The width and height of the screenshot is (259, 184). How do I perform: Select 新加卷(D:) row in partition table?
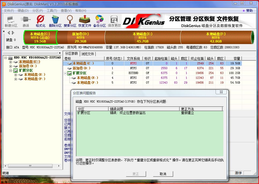(x=153, y=68)
